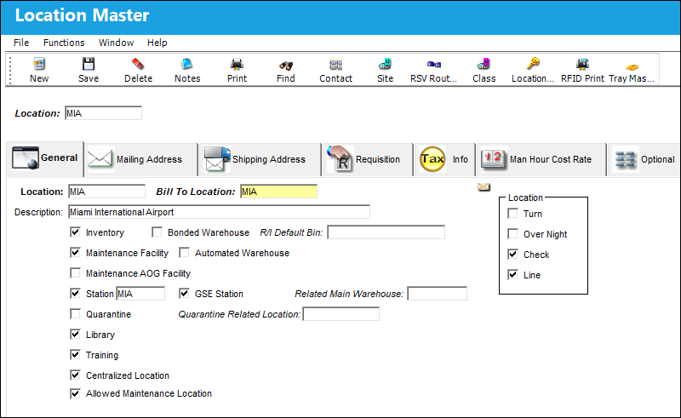Switch to the Mailing Address tab

click(140, 159)
